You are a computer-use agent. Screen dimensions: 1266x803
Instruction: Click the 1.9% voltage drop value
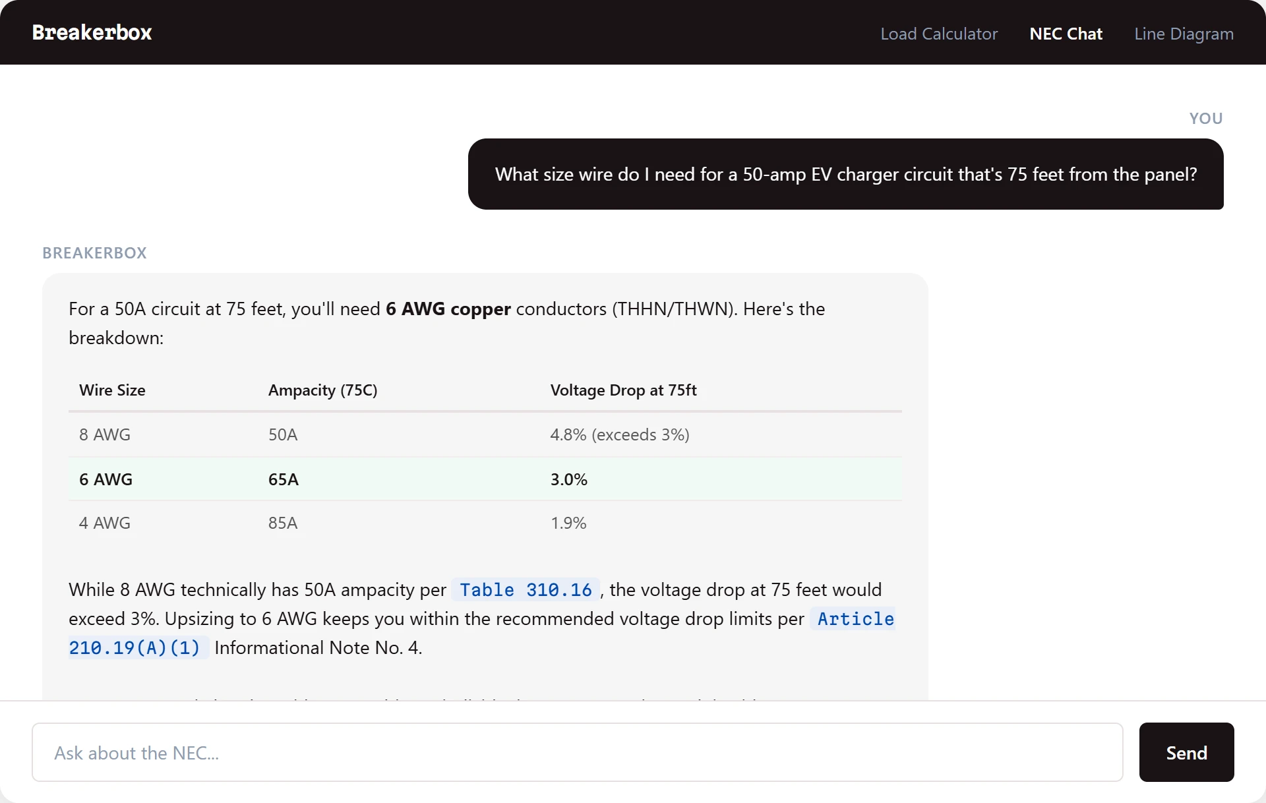(x=568, y=523)
